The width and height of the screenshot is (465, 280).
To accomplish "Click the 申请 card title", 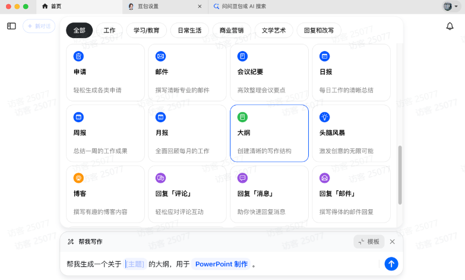I will coord(80,72).
